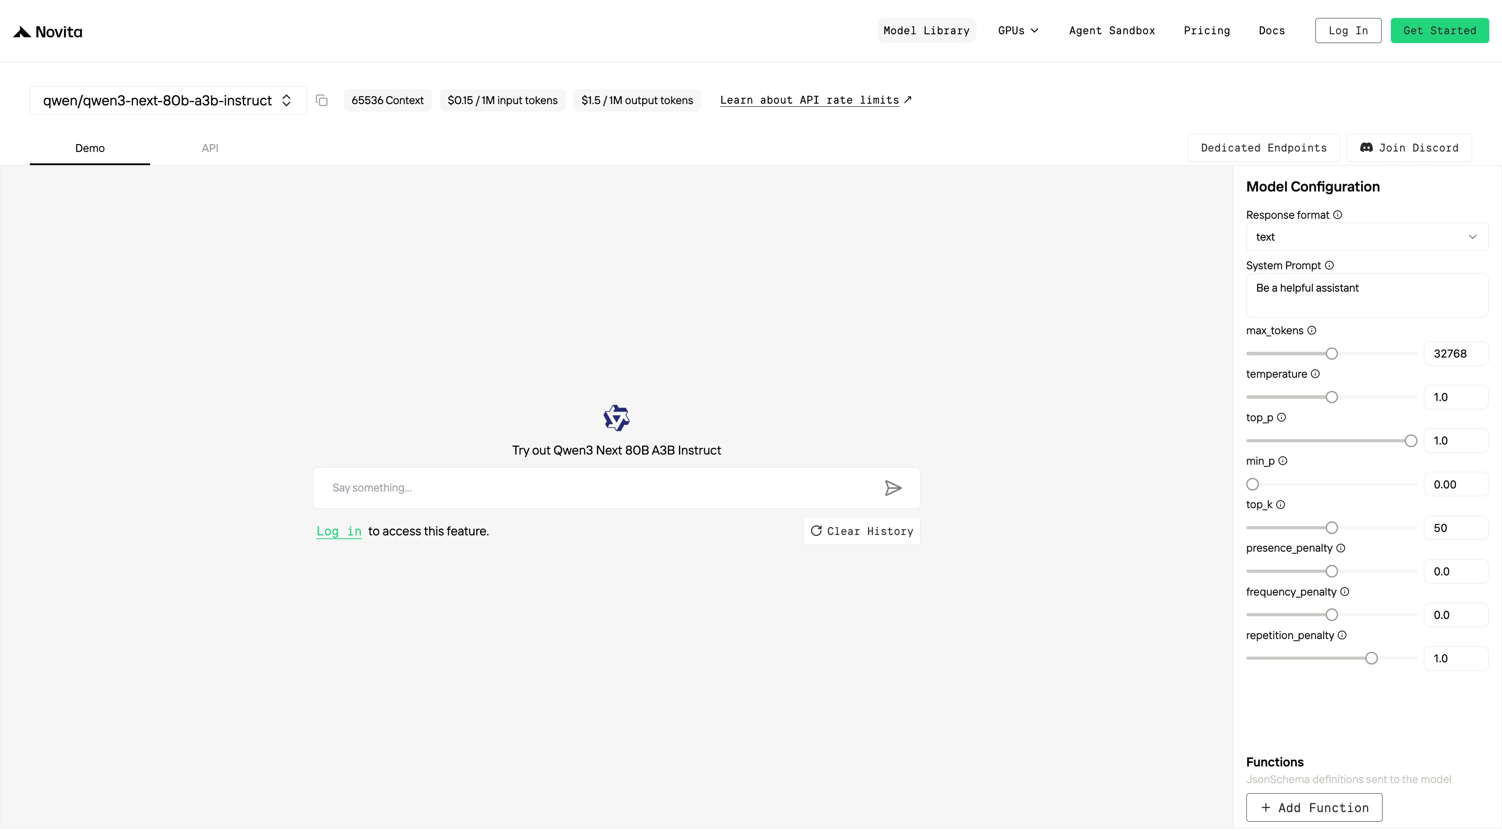Show the repetition_penalty info tooltip icon
This screenshot has width=1502, height=831.
click(x=1342, y=635)
